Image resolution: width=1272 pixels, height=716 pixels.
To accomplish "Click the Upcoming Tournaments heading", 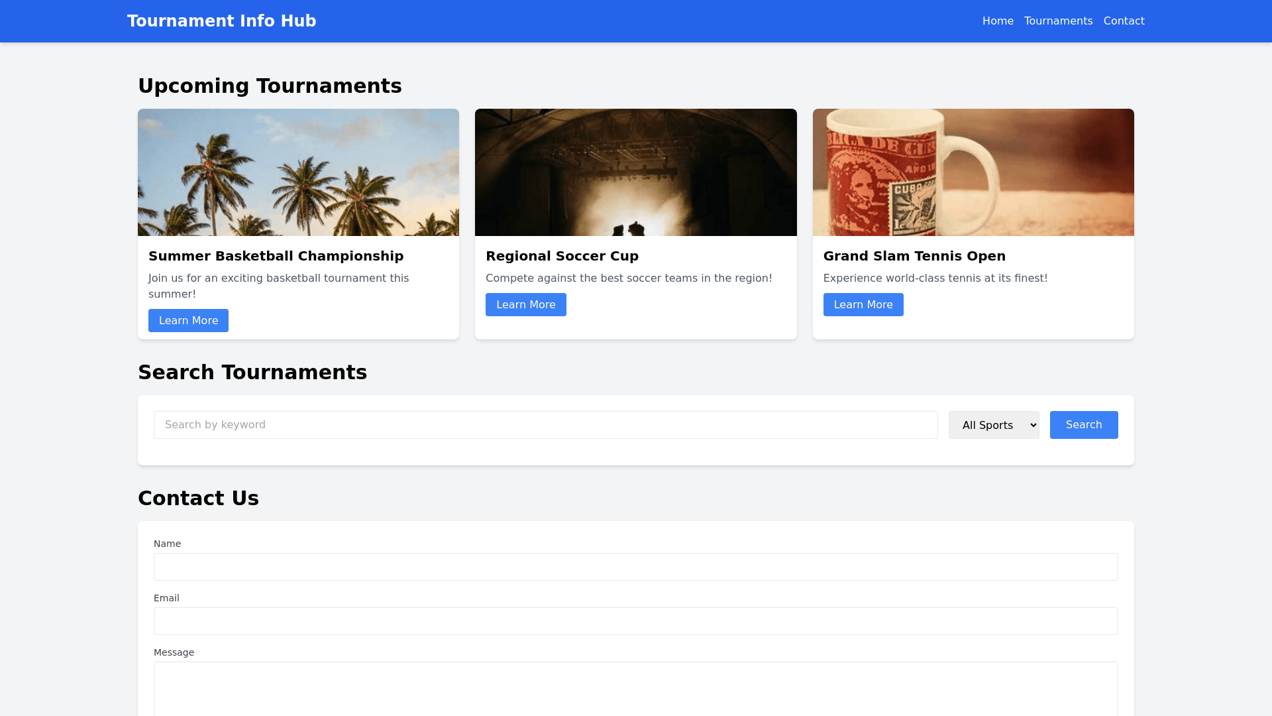I will (x=270, y=86).
